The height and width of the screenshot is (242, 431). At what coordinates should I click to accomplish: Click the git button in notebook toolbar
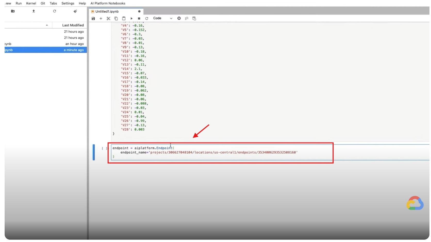pyautogui.click(x=187, y=18)
